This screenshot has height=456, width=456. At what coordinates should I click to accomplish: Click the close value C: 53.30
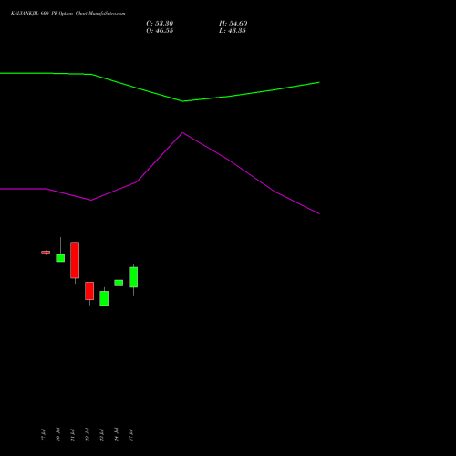point(160,24)
